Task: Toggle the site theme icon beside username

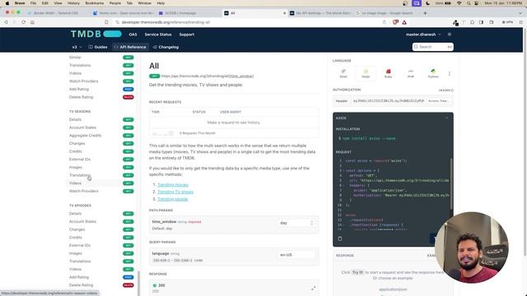Action: tap(450, 35)
